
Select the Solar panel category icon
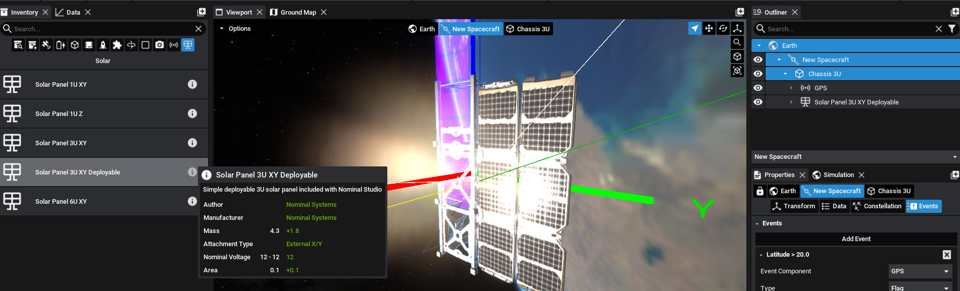point(188,45)
